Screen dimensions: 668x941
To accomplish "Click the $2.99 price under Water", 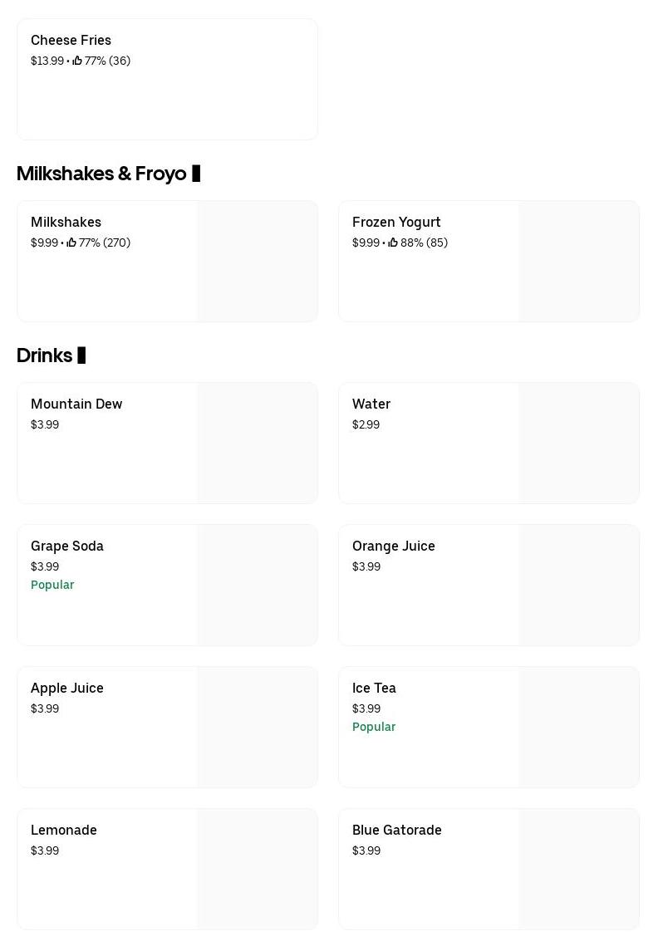I will (366, 424).
